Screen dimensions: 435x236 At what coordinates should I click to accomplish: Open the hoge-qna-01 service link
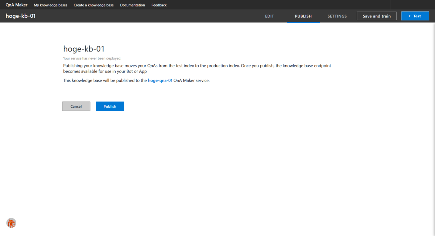[160, 80]
